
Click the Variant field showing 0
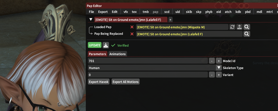148,75
